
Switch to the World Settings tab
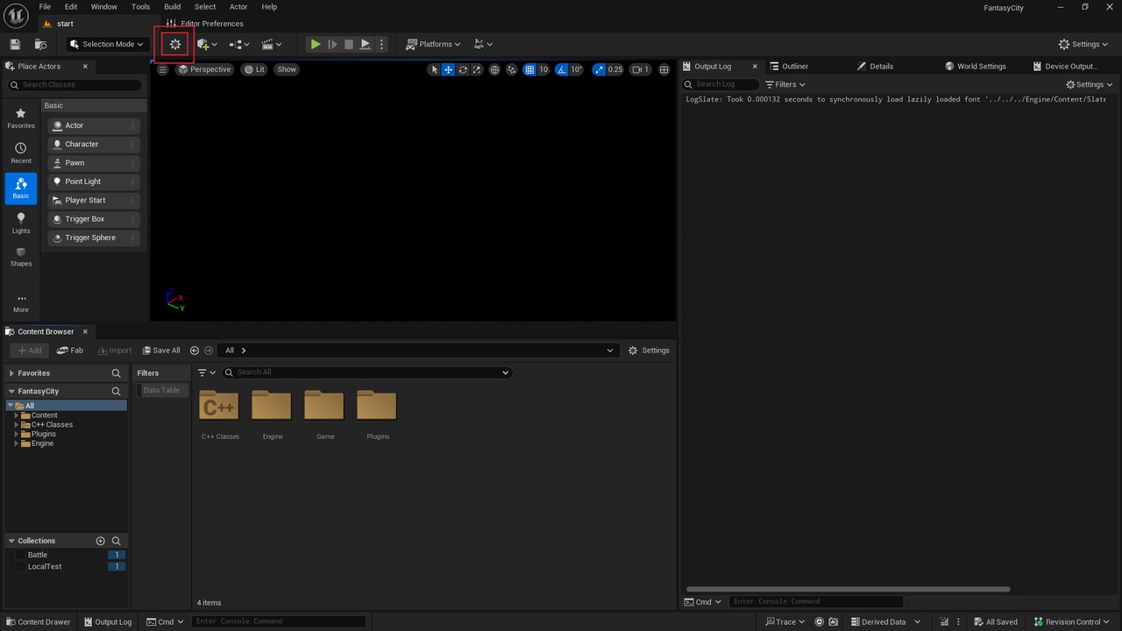[975, 67]
